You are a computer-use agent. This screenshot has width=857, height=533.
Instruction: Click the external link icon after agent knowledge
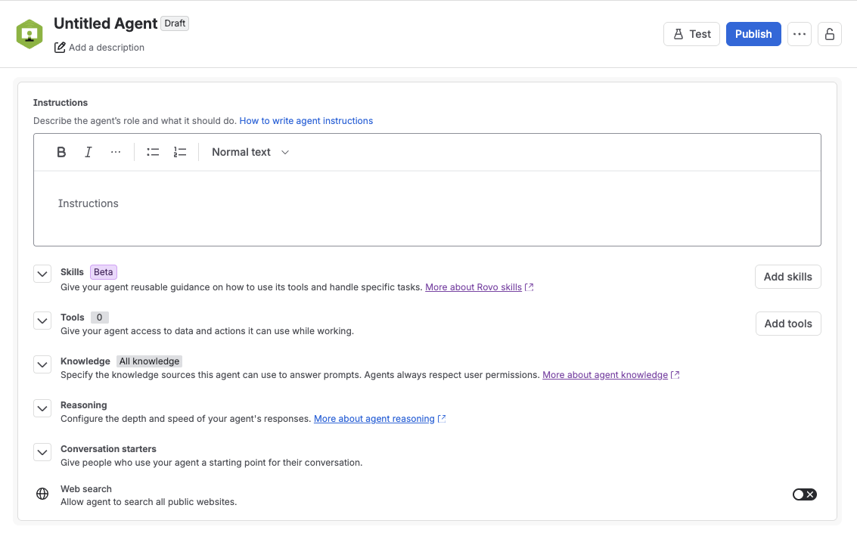(x=675, y=375)
